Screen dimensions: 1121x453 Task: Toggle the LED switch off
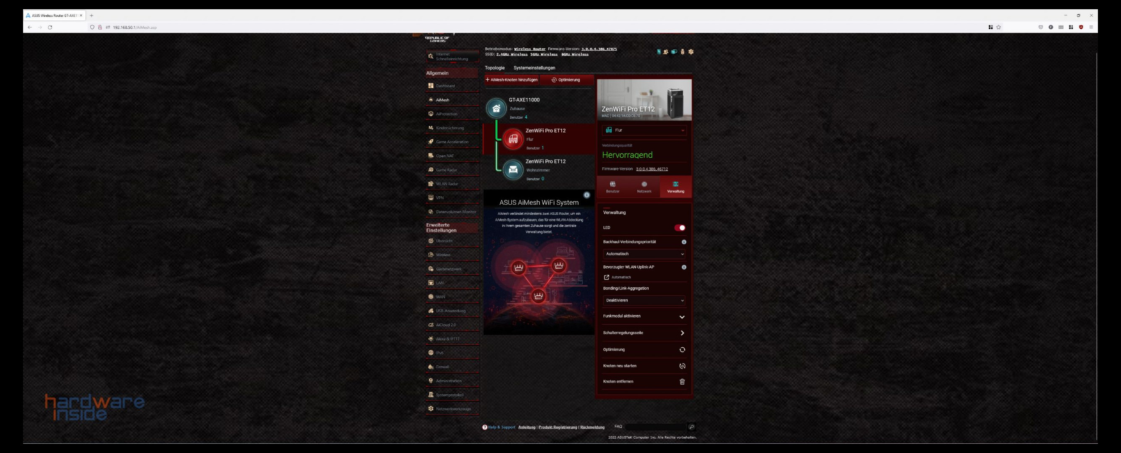(x=680, y=228)
